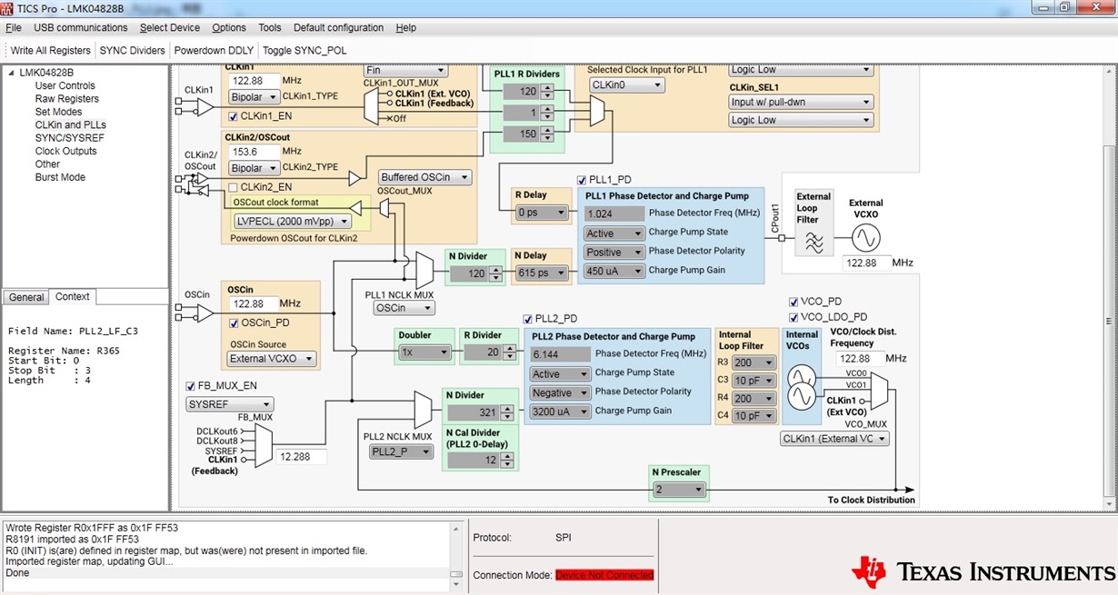This screenshot has height=595, width=1118.
Task: Open the 450 uA charge pump gain dropdown
Action: point(614,271)
